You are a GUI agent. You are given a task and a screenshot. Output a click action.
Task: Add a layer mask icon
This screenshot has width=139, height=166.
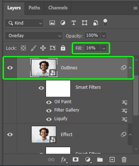point(76,160)
